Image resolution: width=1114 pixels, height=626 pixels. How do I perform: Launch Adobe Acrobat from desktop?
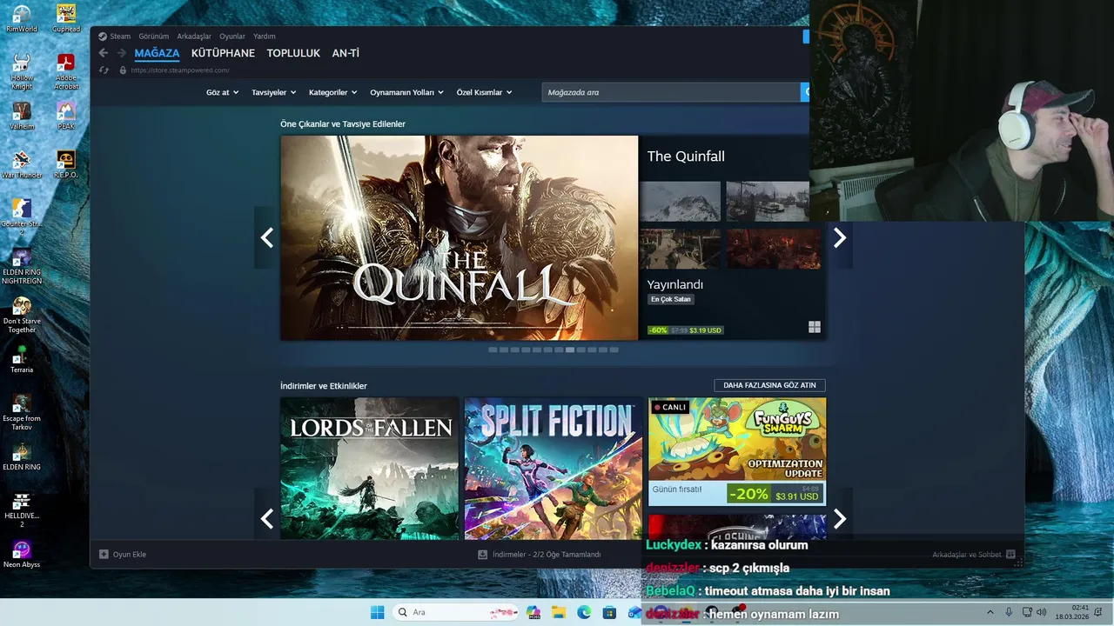pyautogui.click(x=66, y=71)
